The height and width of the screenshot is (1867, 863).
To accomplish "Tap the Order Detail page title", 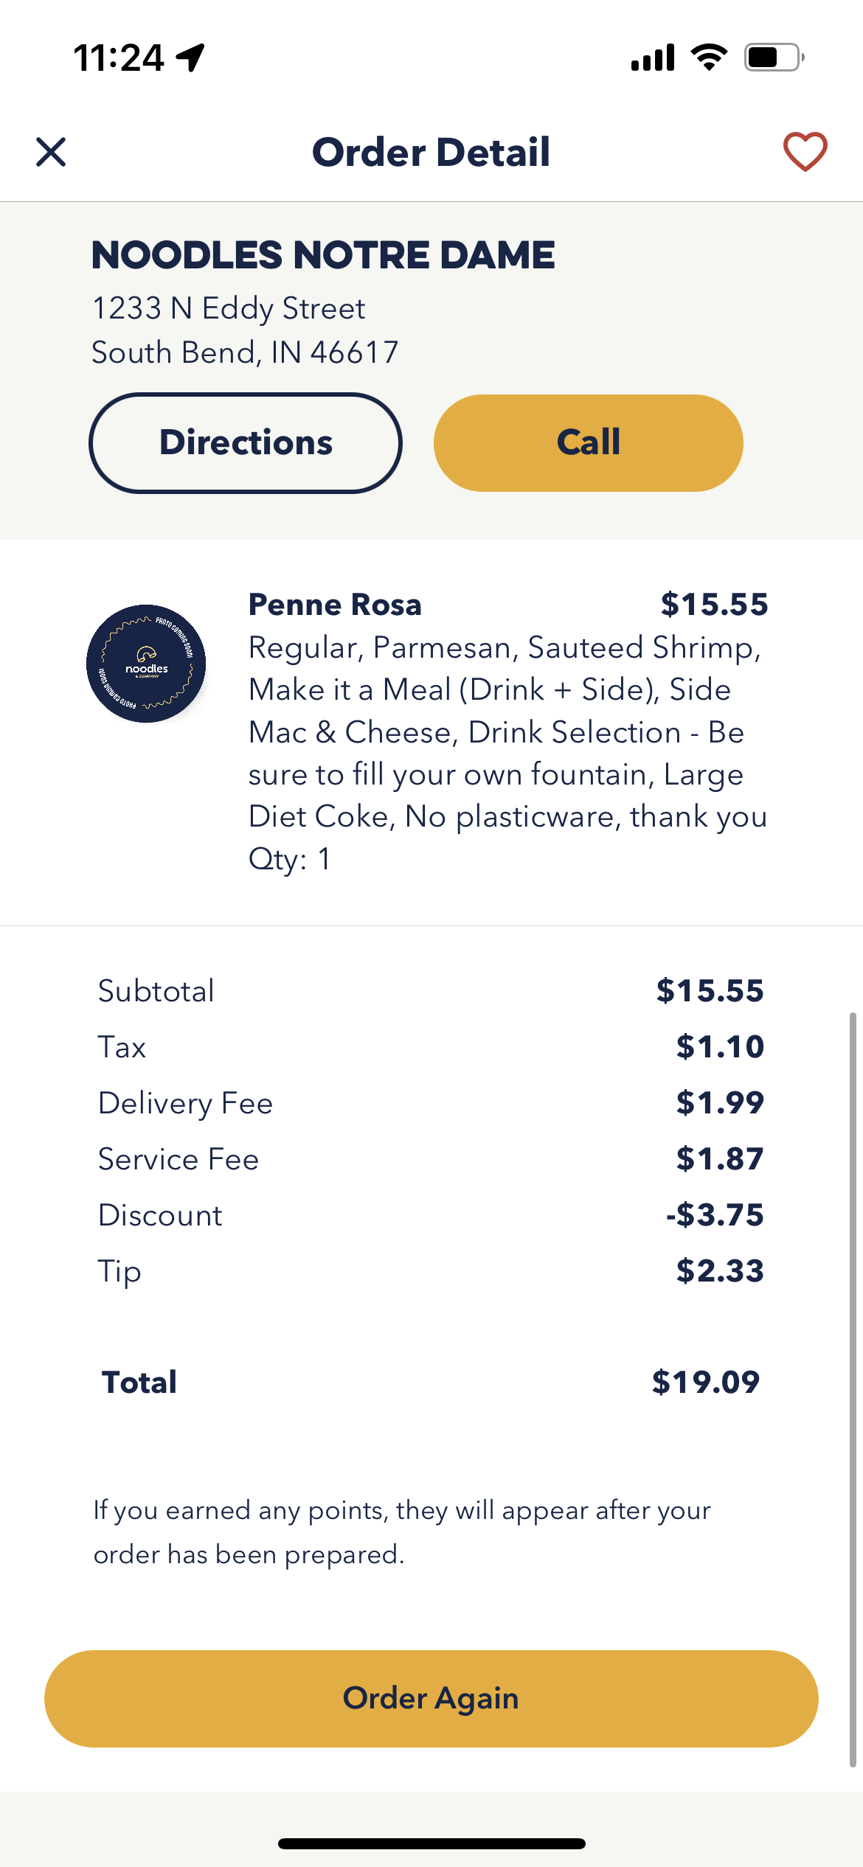I will click(x=431, y=153).
